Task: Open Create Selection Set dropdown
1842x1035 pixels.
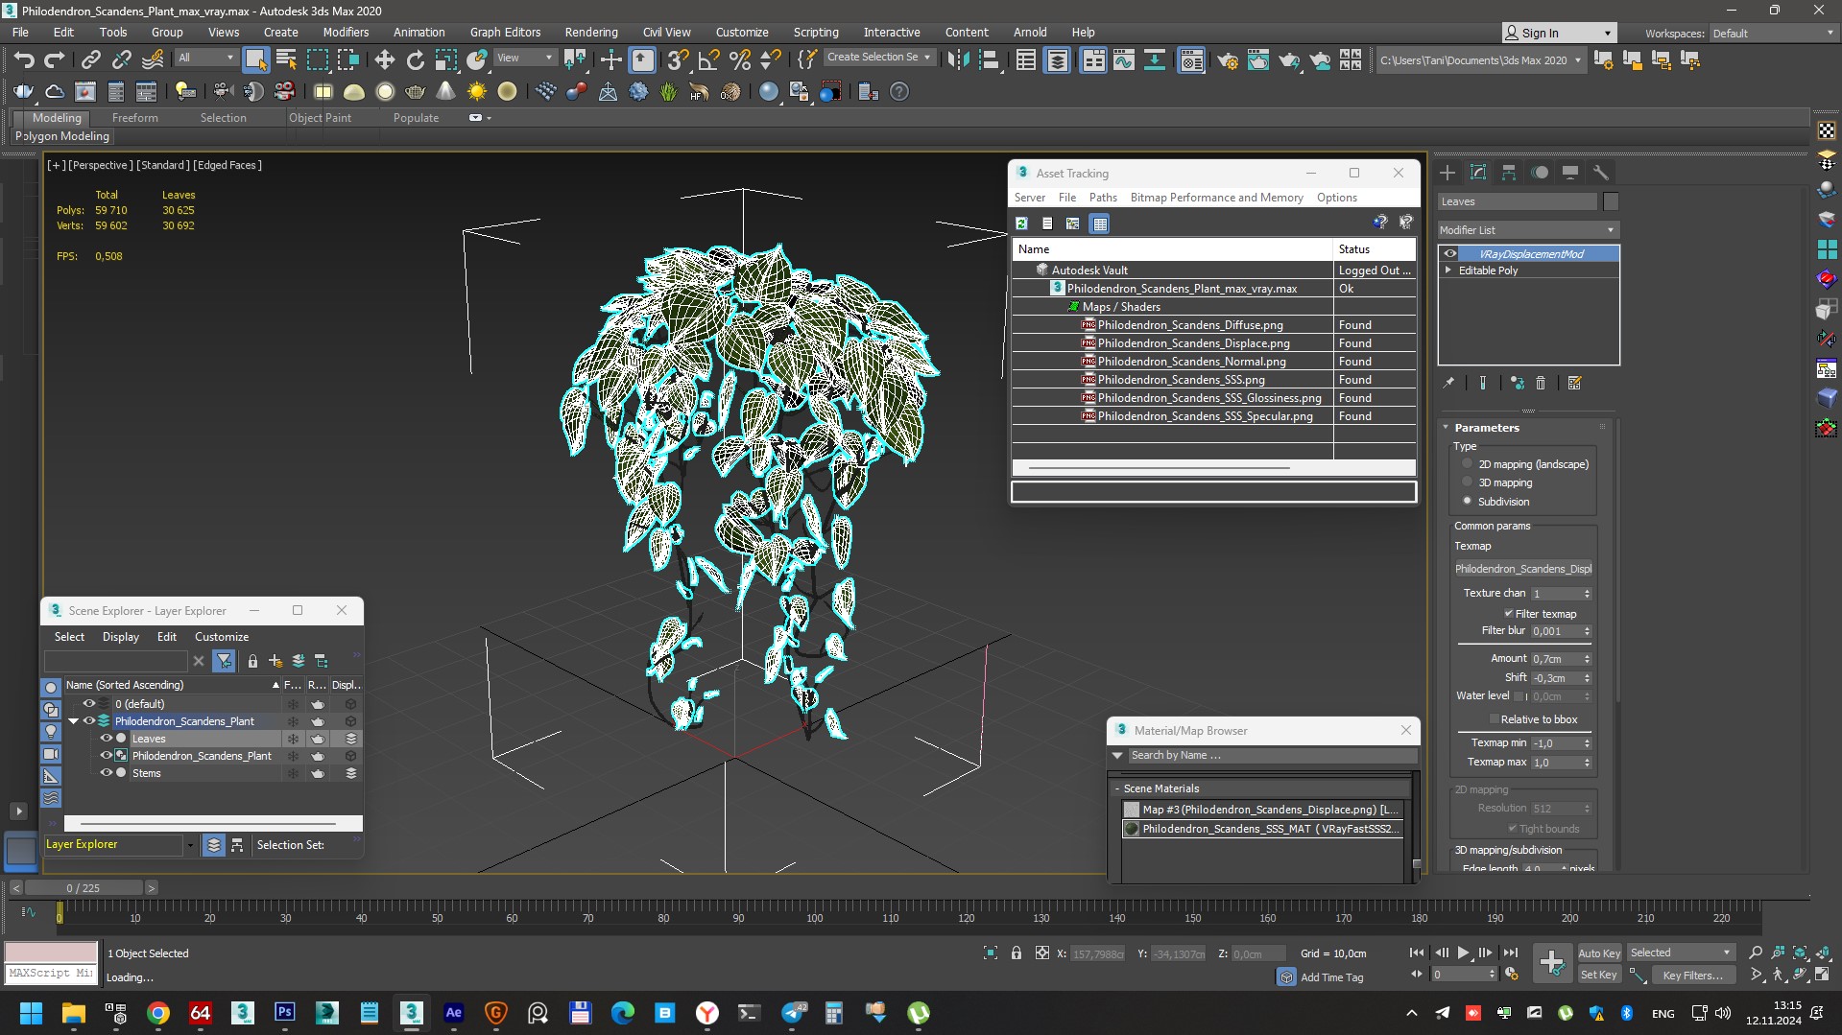Action: 878,58
